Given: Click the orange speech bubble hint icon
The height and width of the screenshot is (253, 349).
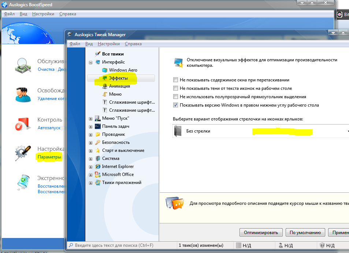Looking at the screenshot, I should [175, 203].
